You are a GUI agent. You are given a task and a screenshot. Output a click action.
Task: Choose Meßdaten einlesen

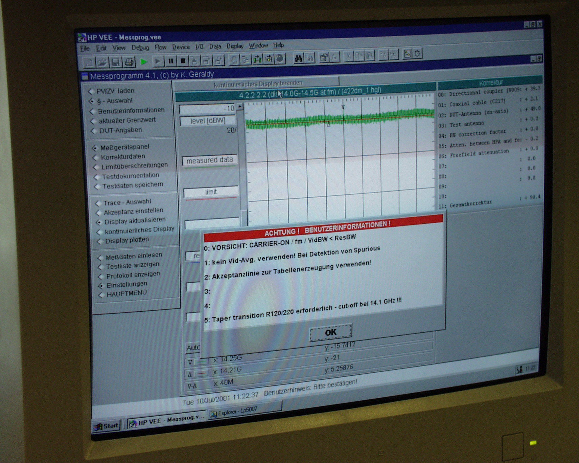(x=131, y=256)
